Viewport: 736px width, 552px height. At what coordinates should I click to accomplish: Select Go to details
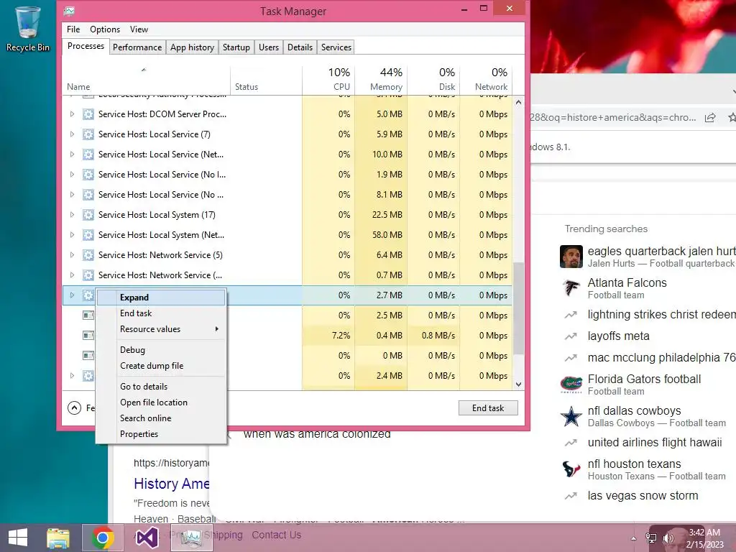pos(161,386)
